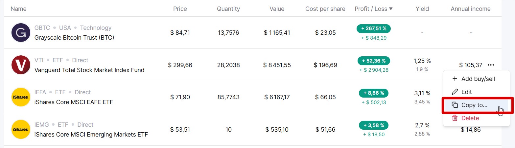The width and height of the screenshot is (515, 148).
Task: Click the Grayscale Bitcoin Trust logo icon
Action: (21, 33)
